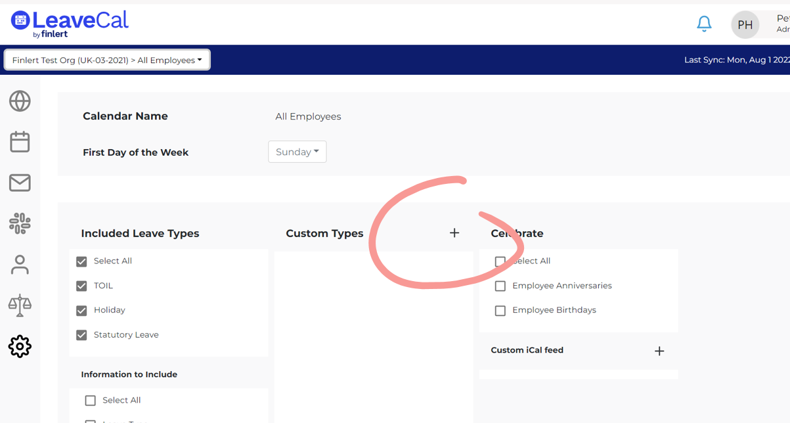Open the employee person icon
Image resolution: width=790 pixels, height=423 pixels.
[20, 265]
